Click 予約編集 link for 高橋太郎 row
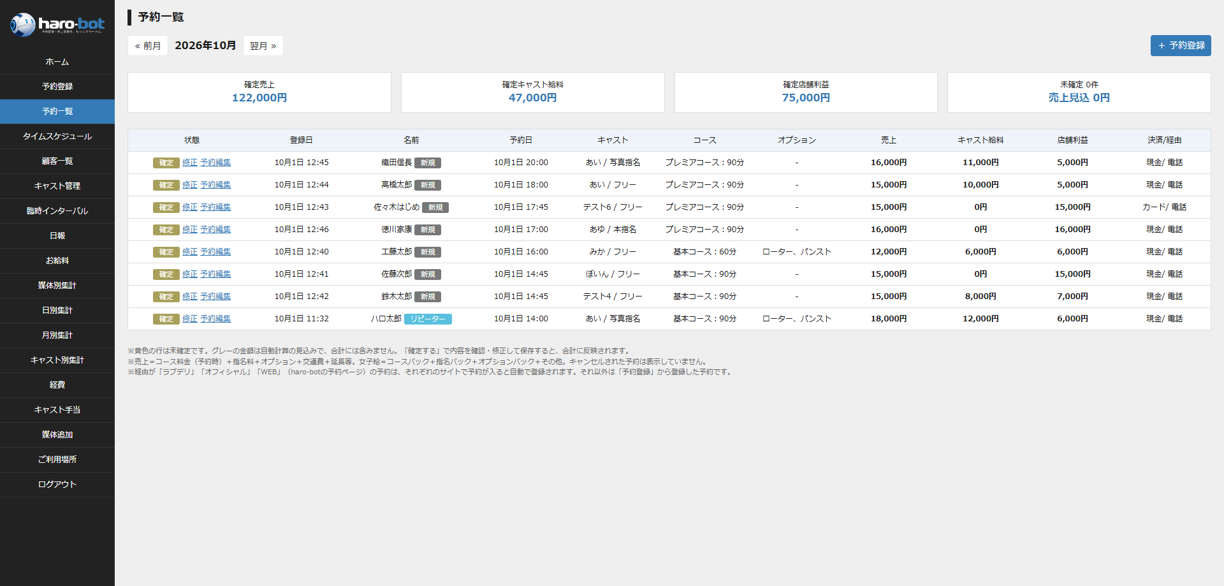Screen dimensions: 1224x586 pyautogui.click(x=215, y=185)
